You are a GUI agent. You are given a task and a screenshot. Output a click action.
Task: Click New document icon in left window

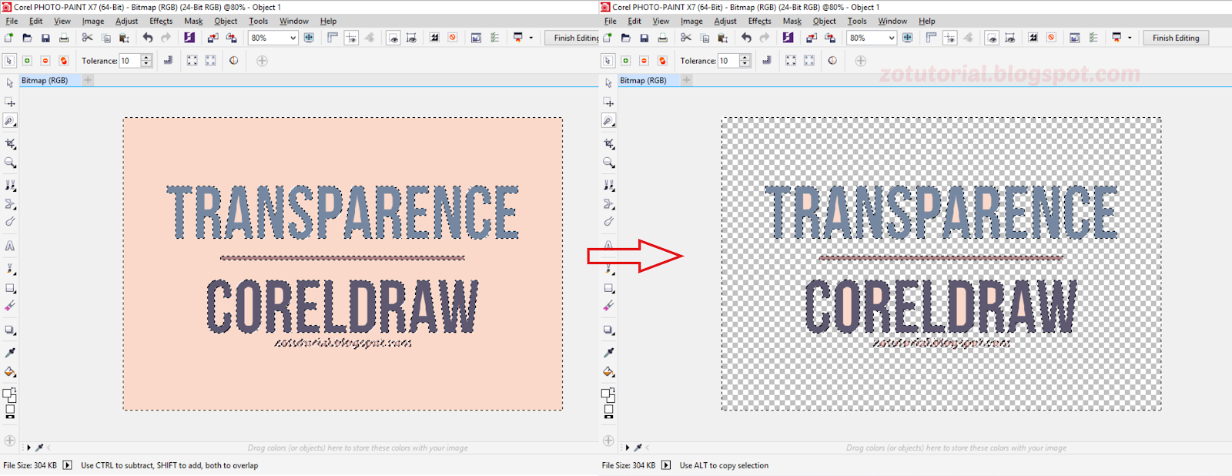[x=9, y=38]
